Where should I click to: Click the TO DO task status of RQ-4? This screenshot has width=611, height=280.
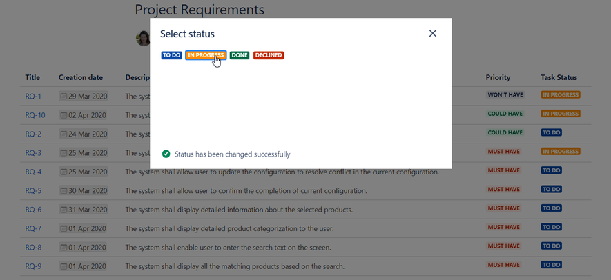pos(552,170)
